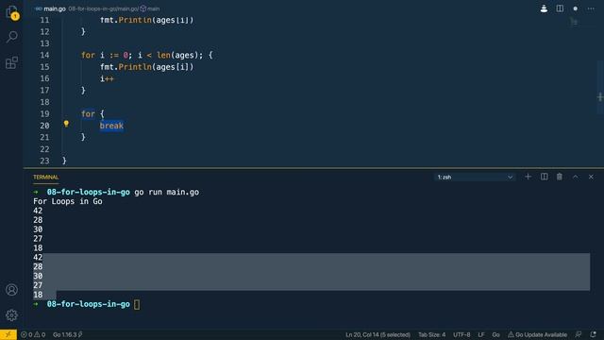Click the for keyword on line 19

(x=88, y=113)
